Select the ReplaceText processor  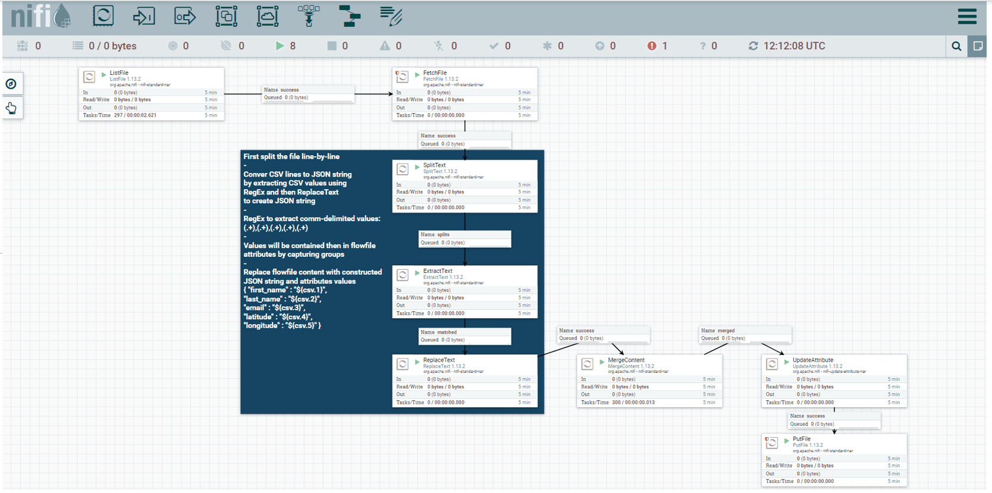465,381
